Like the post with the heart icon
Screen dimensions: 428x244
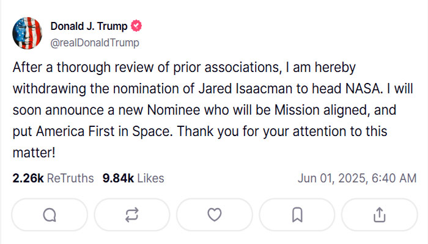(x=215, y=215)
